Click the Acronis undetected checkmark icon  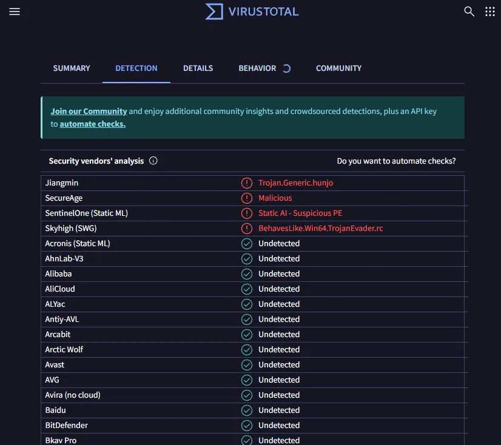(246, 244)
